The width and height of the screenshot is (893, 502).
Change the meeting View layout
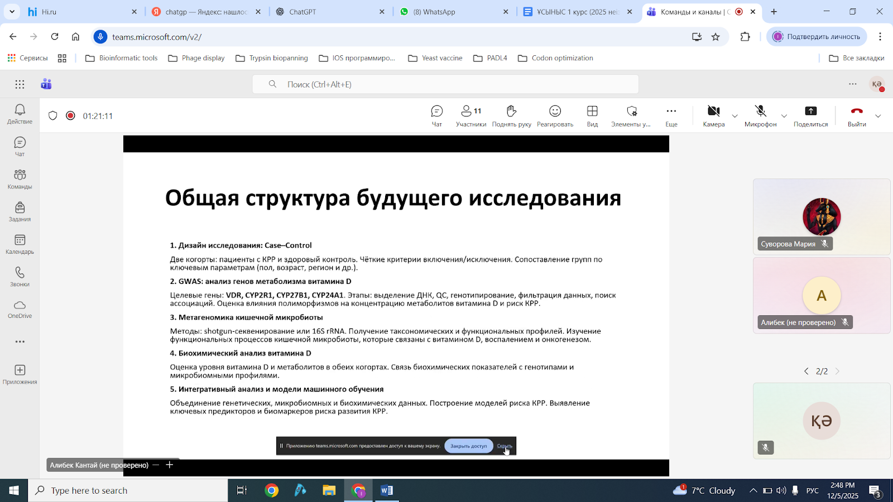pyautogui.click(x=592, y=116)
